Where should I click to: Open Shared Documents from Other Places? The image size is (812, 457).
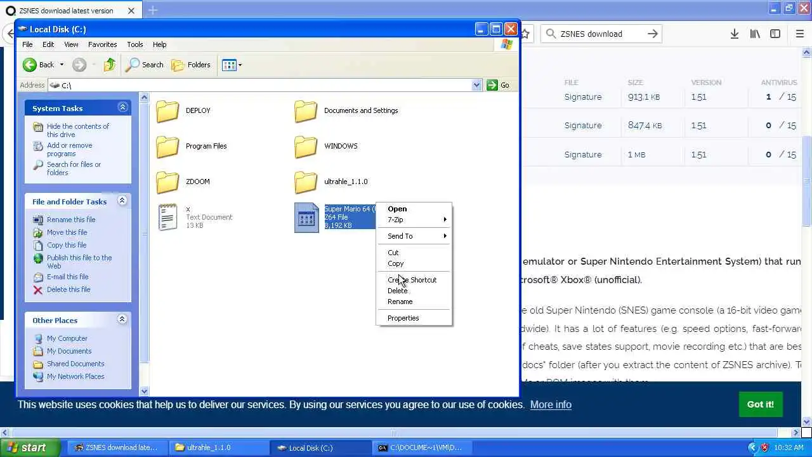click(x=75, y=364)
